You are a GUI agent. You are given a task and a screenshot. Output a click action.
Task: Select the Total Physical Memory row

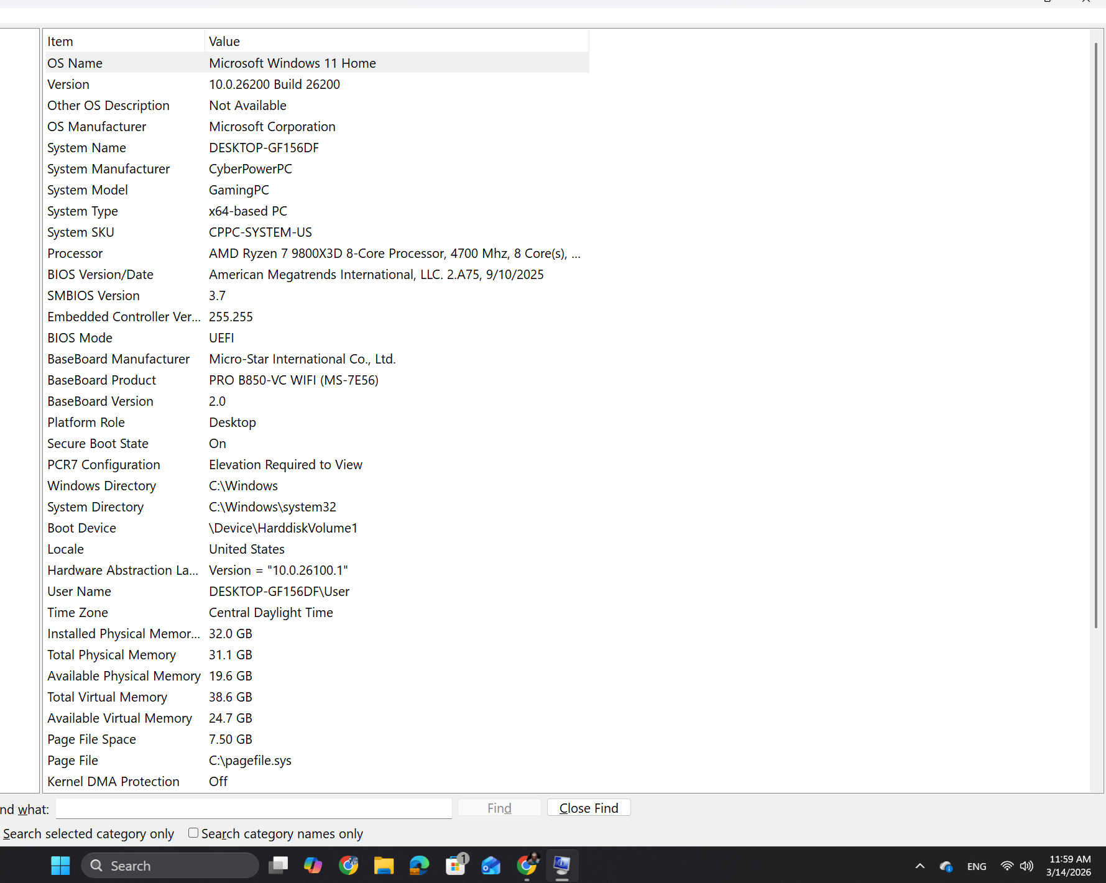pyautogui.click(x=317, y=654)
